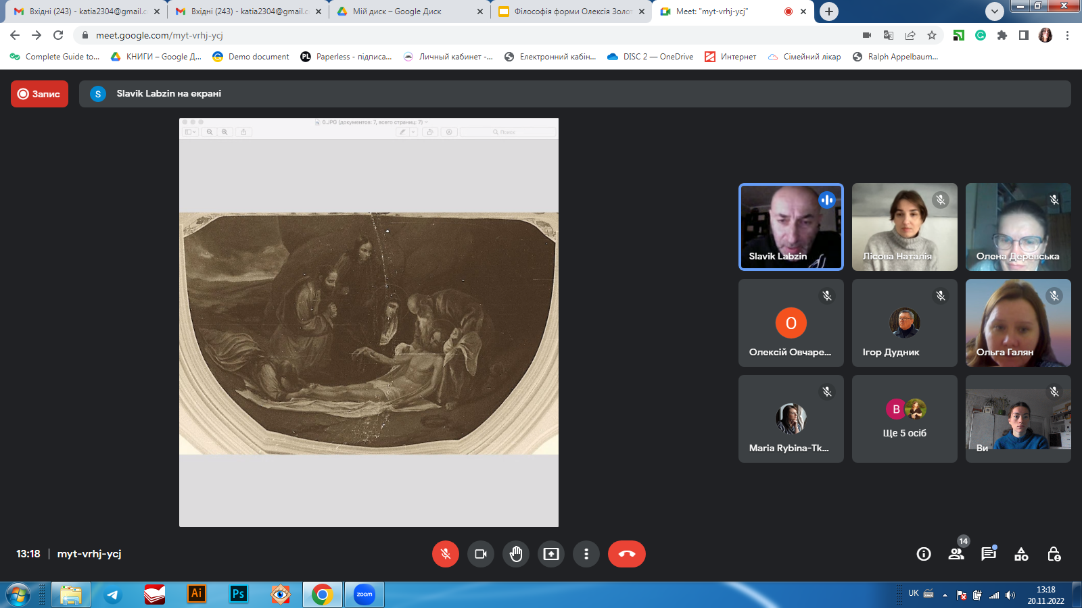Open meeting details info icon
Screen dimensions: 1082x608
click(x=924, y=554)
